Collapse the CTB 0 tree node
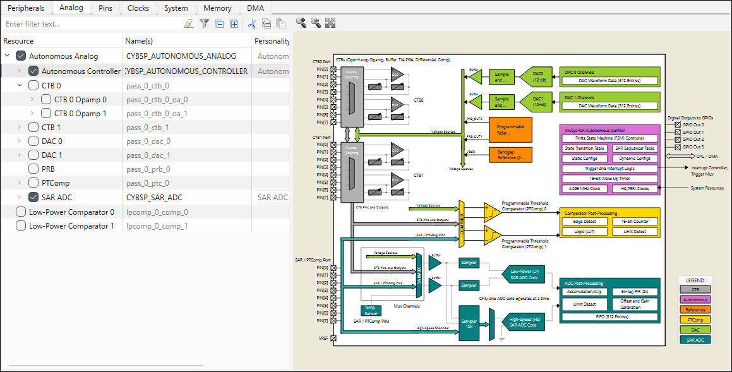This screenshot has height=372, width=732. coord(20,85)
